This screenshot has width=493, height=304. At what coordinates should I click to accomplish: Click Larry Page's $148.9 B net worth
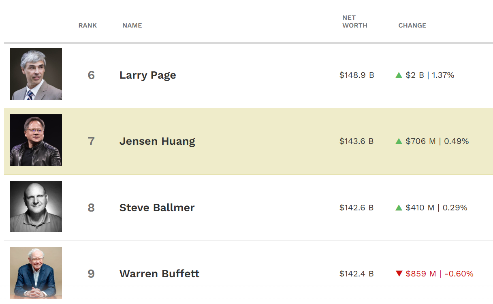(x=356, y=75)
